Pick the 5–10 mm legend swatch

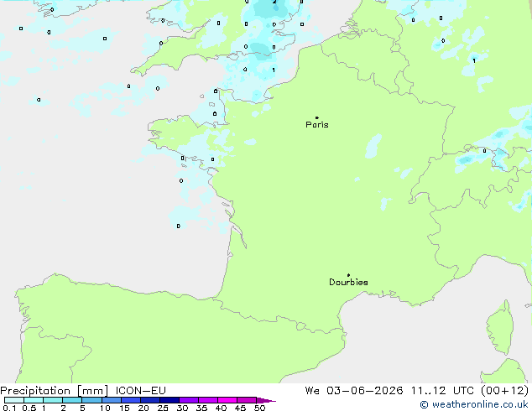point(91,400)
